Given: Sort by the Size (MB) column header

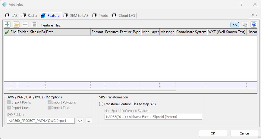Looking at the screenshot, I should (37, 32).
